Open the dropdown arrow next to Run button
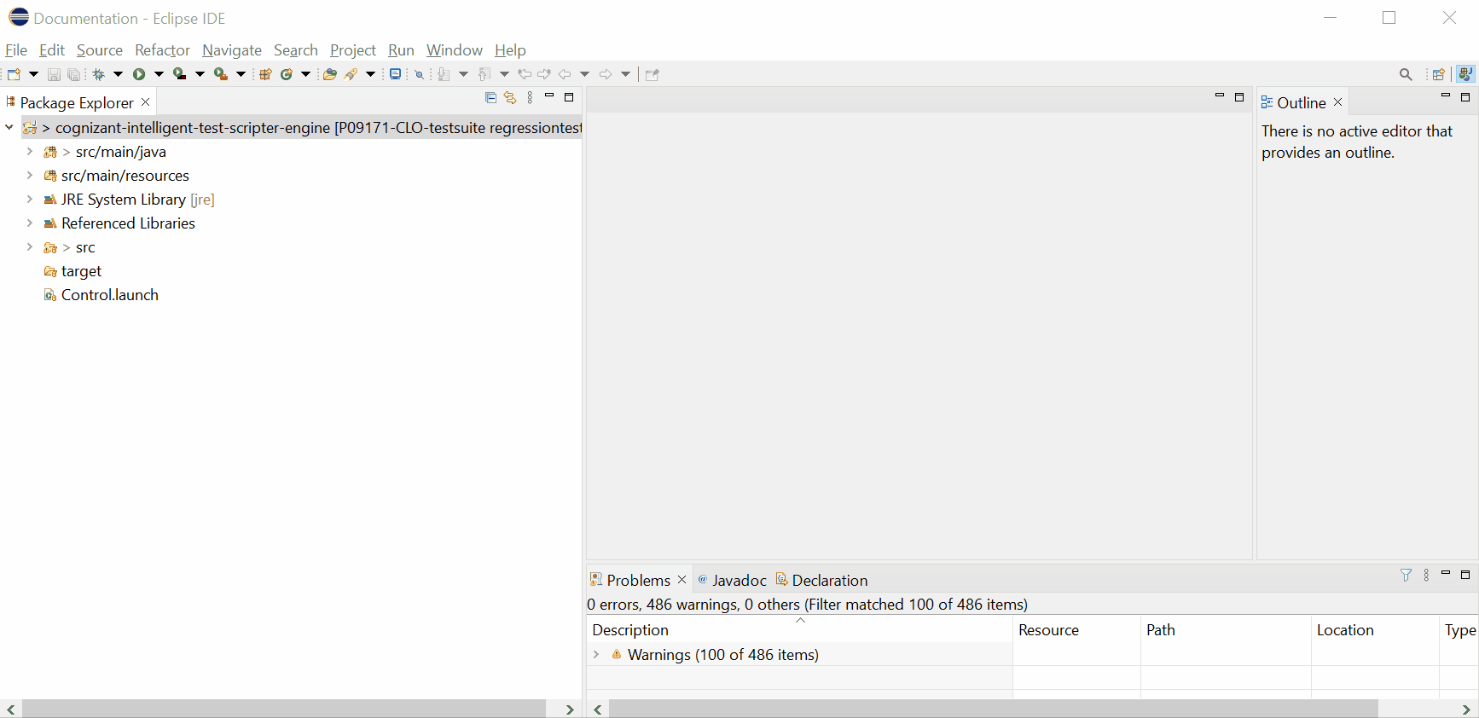Screen dimensions: 1479x718 (x=159, y=74)
